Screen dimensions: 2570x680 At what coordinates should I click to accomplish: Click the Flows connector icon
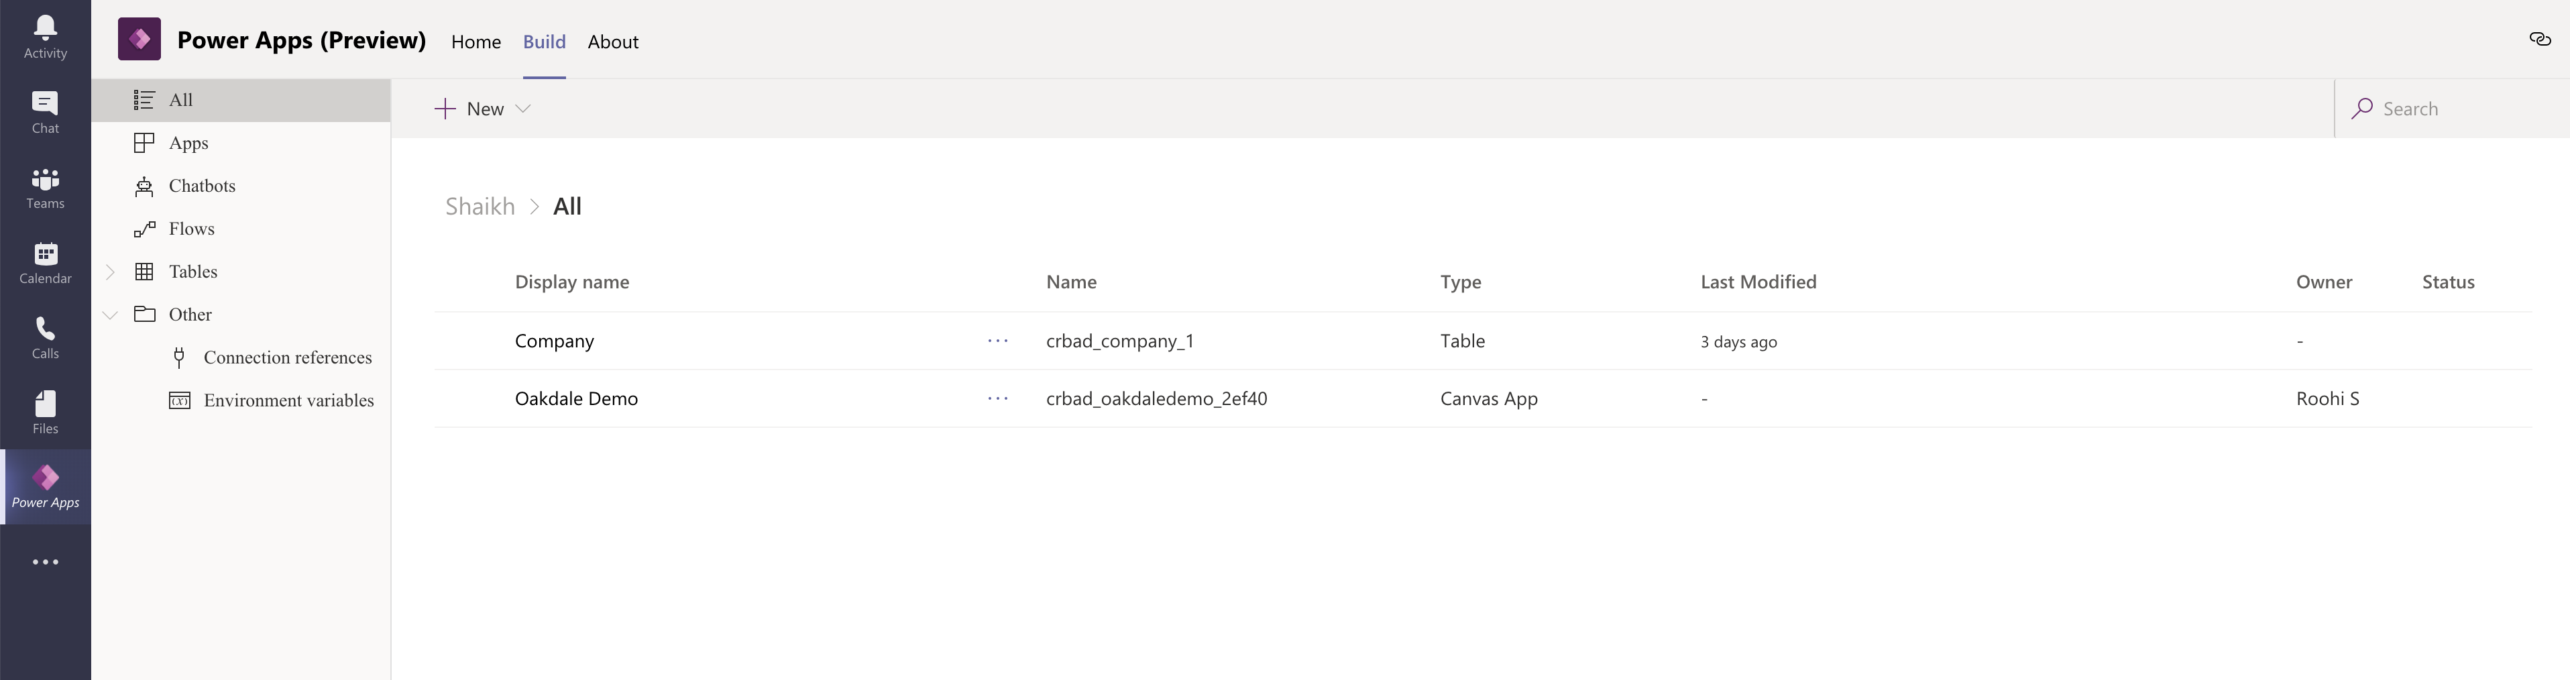click(144, 228)
